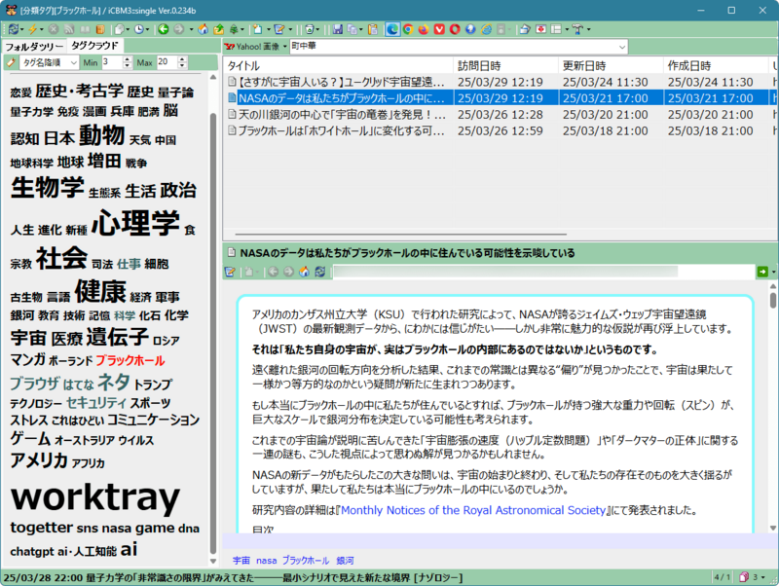Click the panel layout icon
This screenshot has width=779, height=586.
pos(556,29)
